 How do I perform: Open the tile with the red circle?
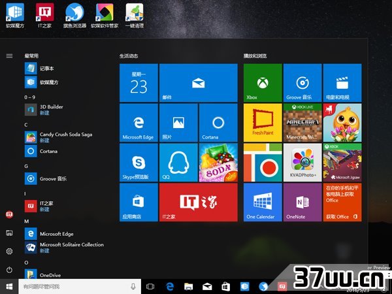coord(263,162)
